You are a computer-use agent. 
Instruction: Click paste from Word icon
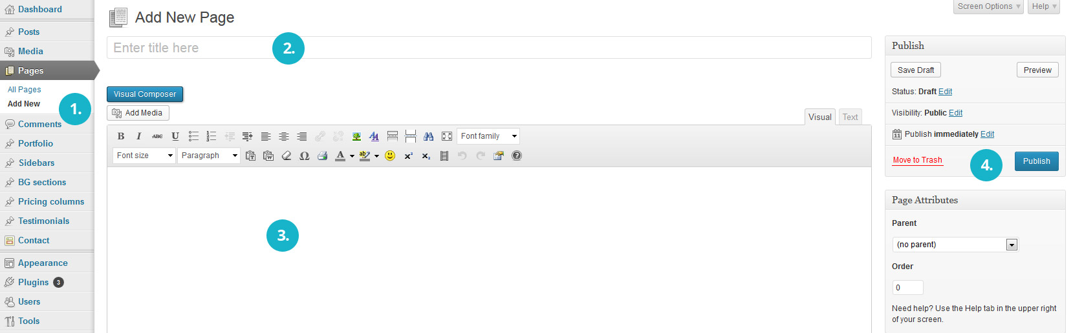268,156
